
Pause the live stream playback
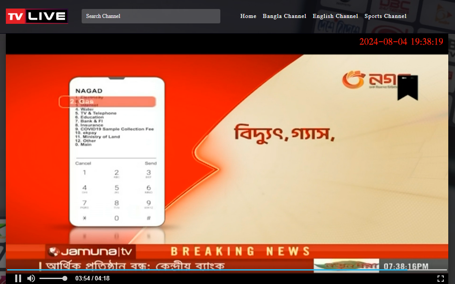[x=18, y=278]
